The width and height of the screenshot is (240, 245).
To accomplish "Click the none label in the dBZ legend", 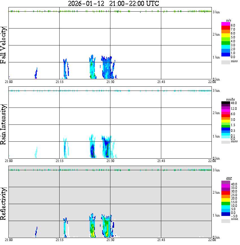I will pyautogui.click(x=234, y=219).
